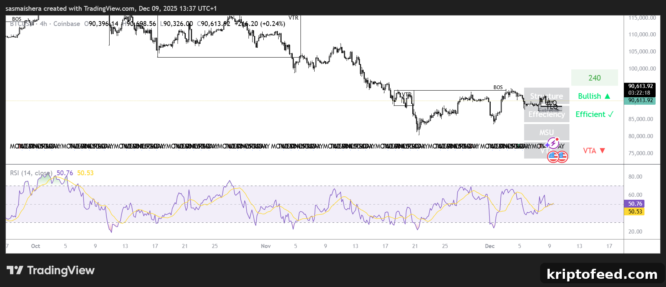Click the Extreme label near current candles
Viewport: 666px width, 287px height.
point(549,110)
